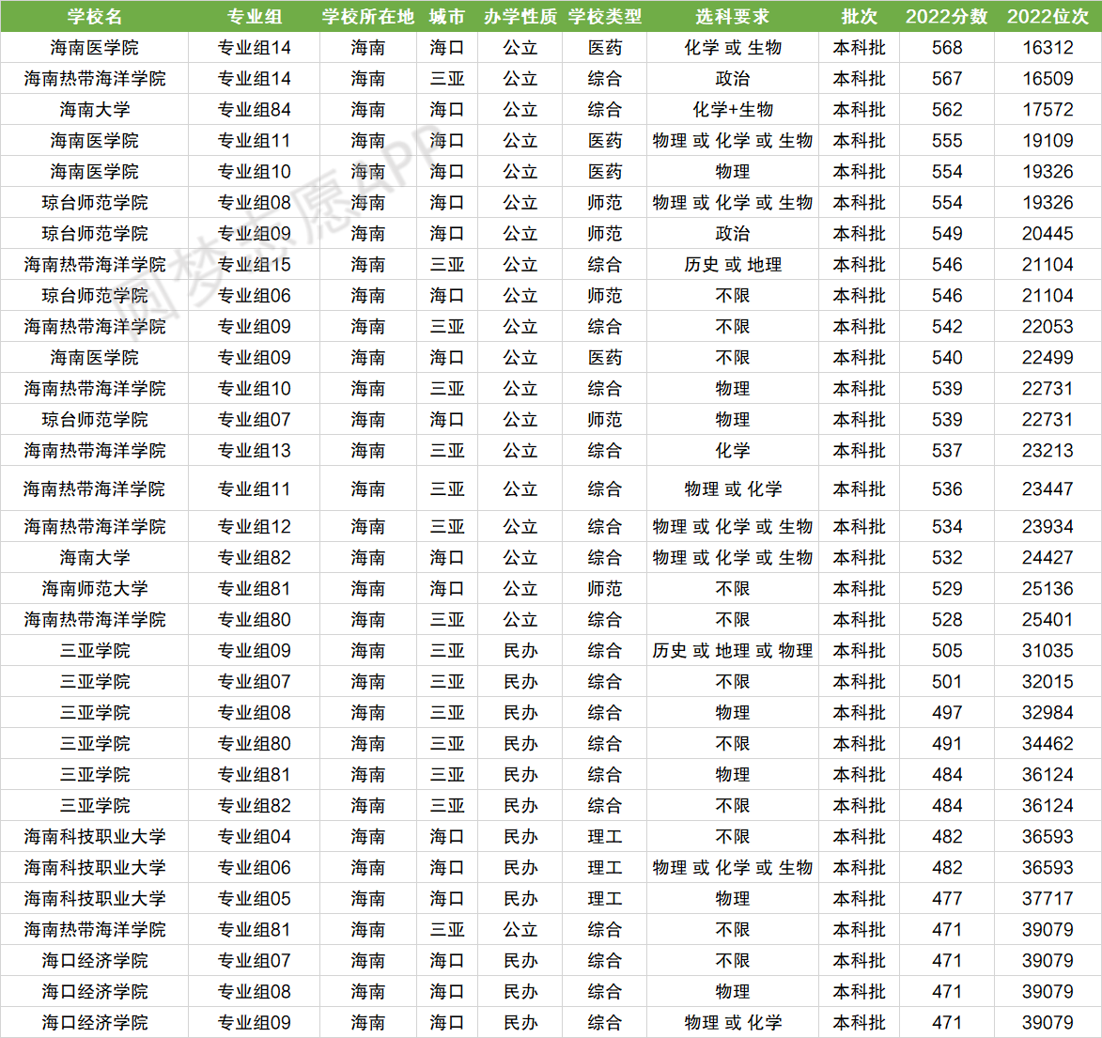Screen dimensions: 1102x1038
Task: Click score cell 542
Action: point(947,327)
